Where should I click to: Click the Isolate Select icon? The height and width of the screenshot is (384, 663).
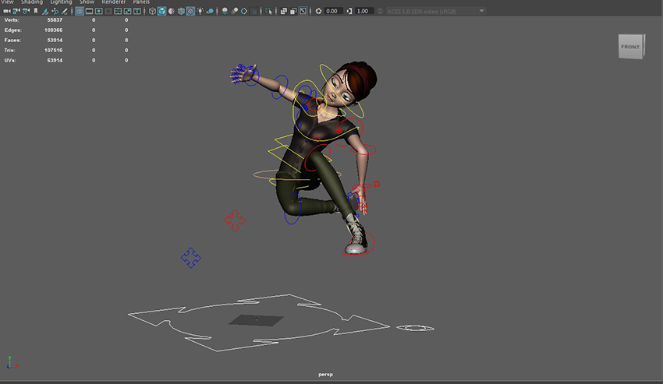(x=269, y=12)
